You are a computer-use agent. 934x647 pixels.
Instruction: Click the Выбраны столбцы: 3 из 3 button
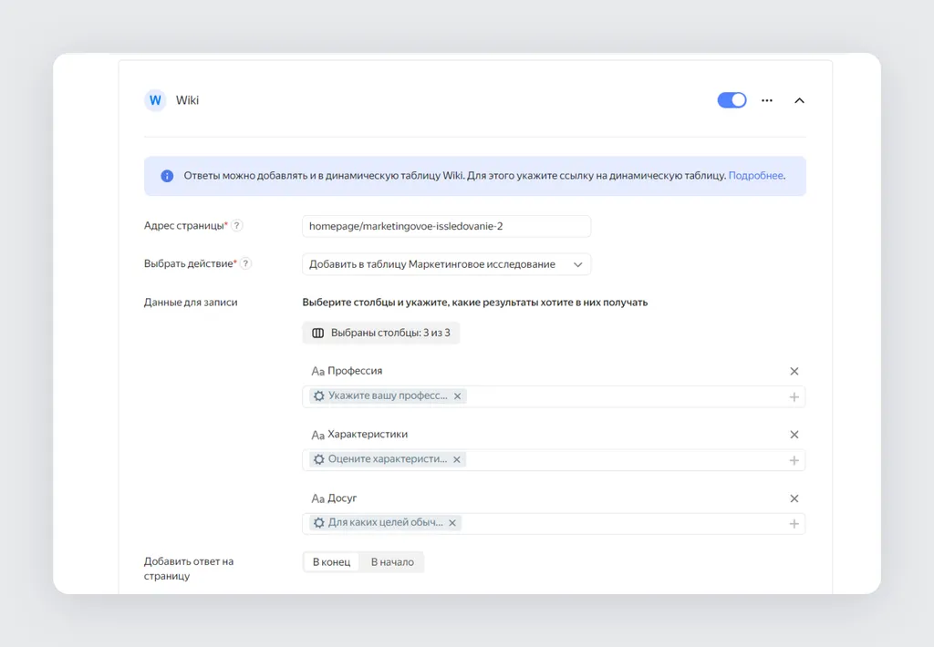point(380,333)
